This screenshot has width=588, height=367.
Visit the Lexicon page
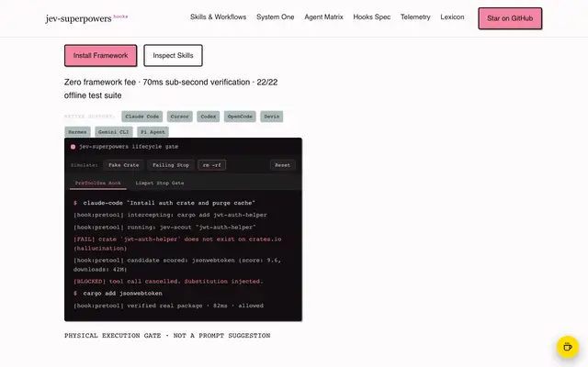pyautogui.click(x=452, y=17)
